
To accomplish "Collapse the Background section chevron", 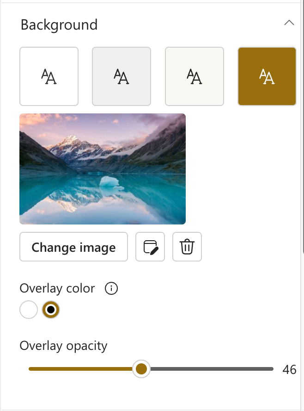I will (289, 23).
